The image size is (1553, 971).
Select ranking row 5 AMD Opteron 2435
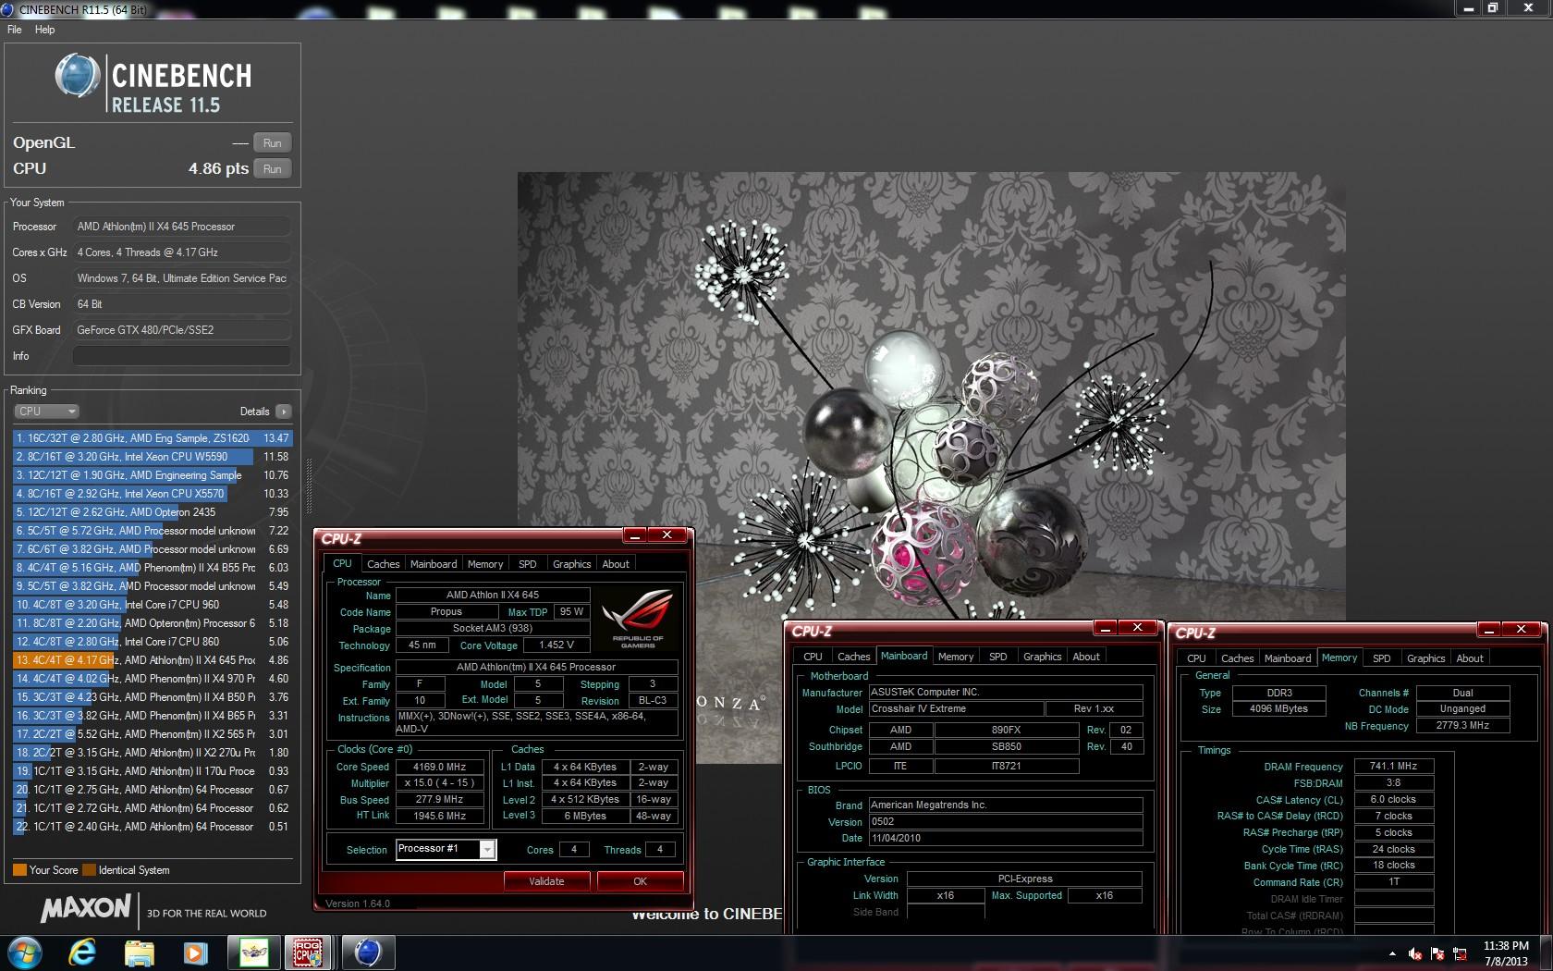tap(153, 512)
